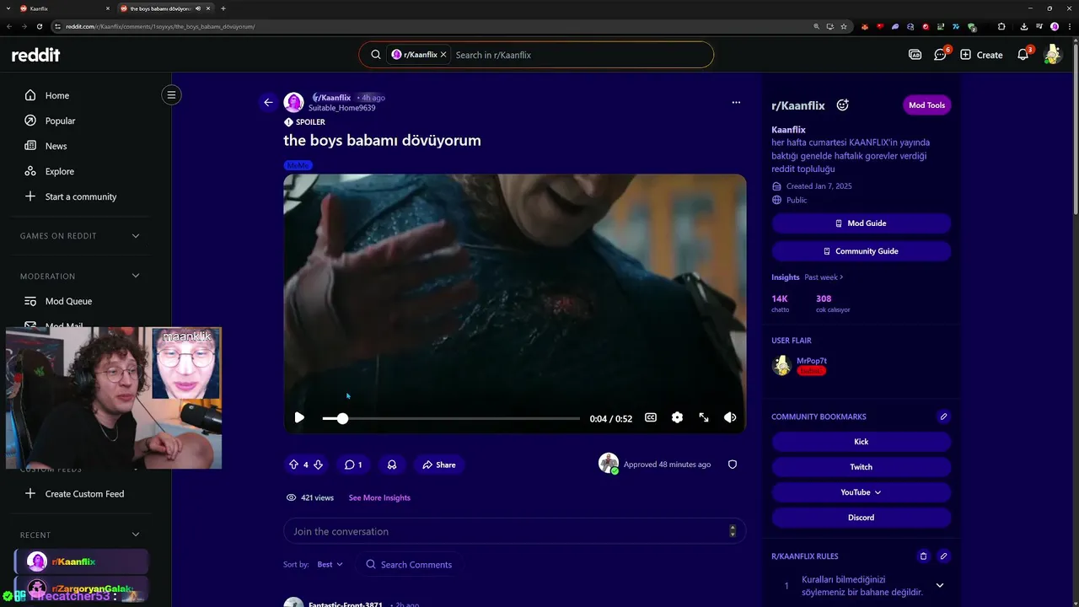The height and width of the screenshot is (607, 1079).
Task: Collapse the Recent section
Action: (x=136, y=534)
